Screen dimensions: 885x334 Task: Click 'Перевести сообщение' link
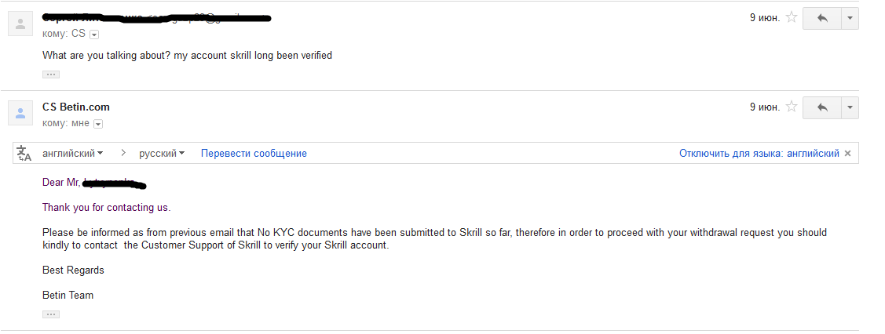tap(254, 153)
